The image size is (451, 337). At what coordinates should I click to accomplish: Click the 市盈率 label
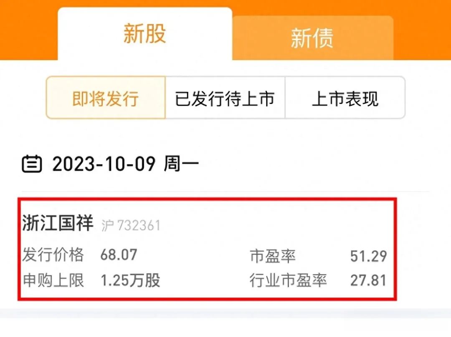point(273,256)
